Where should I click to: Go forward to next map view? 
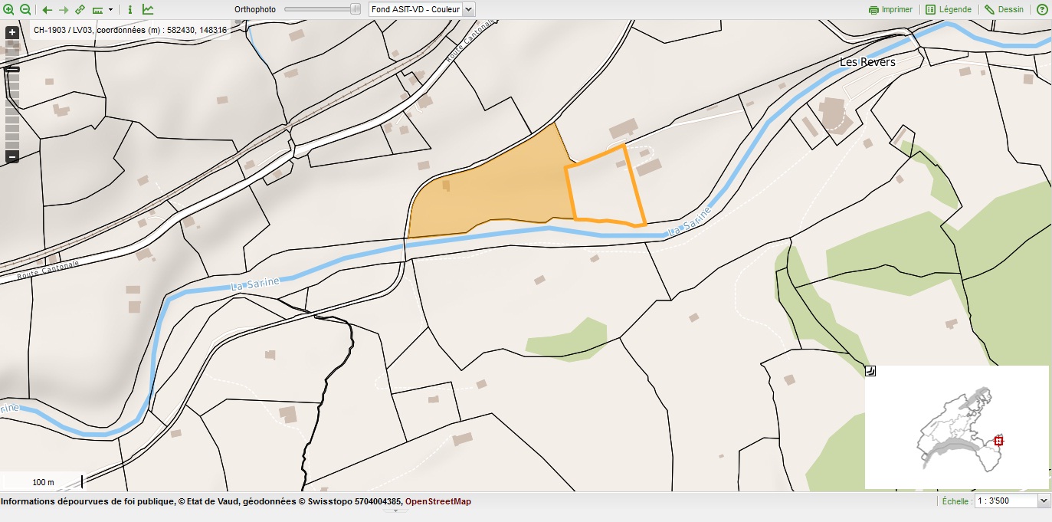coord(64,10)
